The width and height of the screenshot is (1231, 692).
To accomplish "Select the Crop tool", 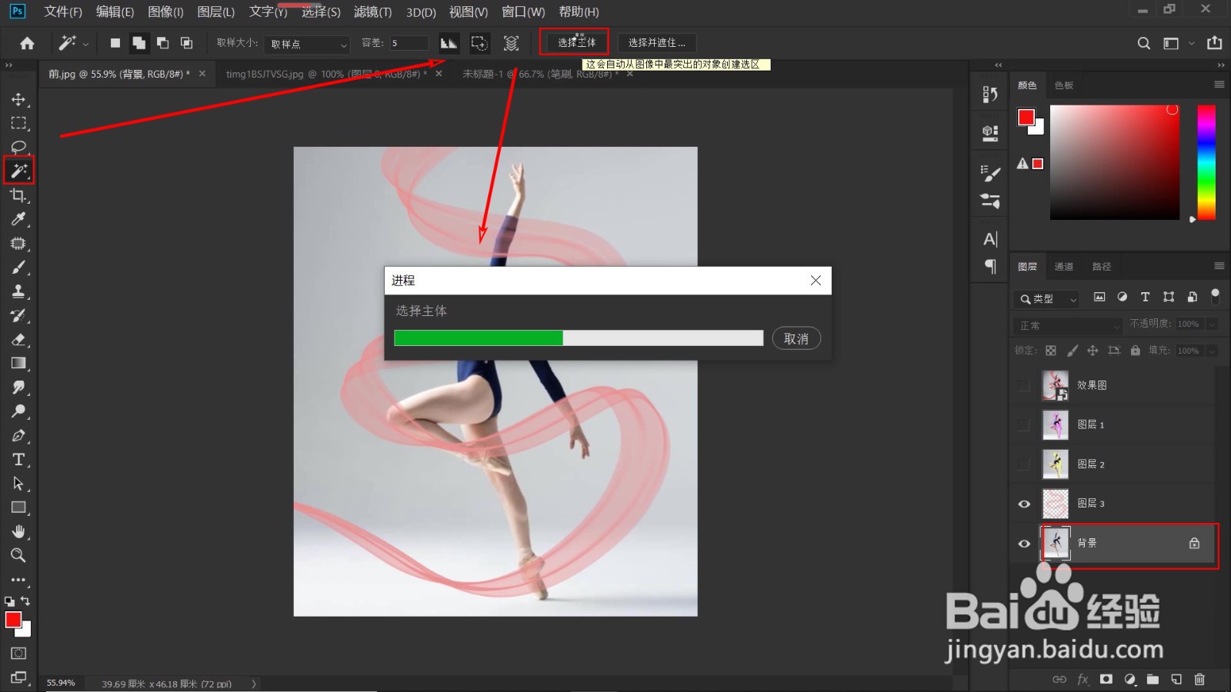I will 18,195.
